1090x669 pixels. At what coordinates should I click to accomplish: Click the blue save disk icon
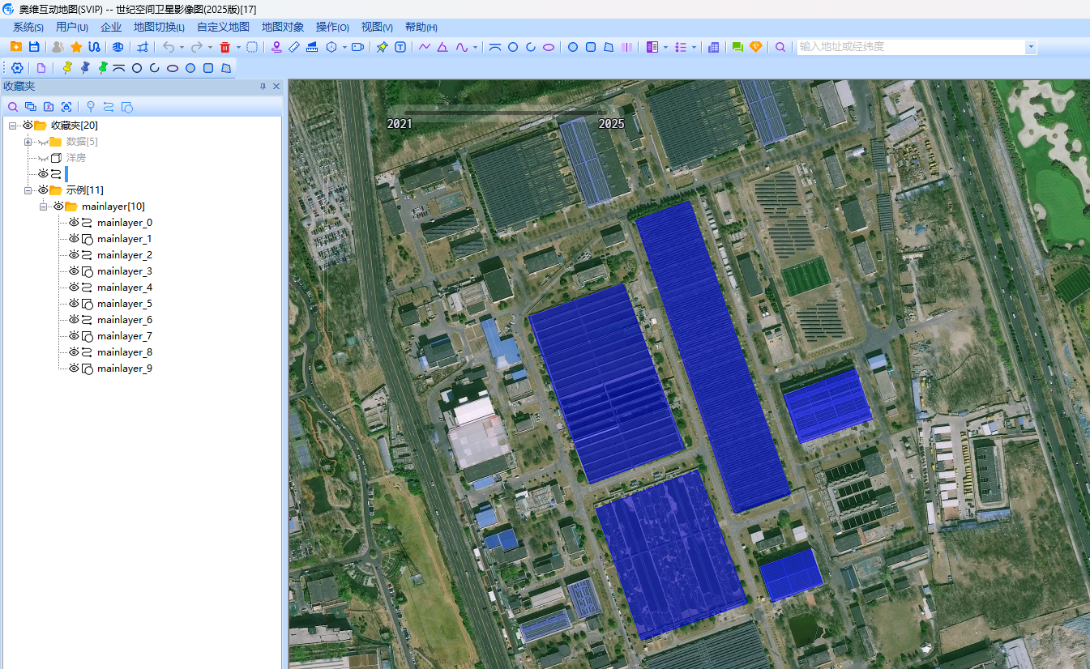(x=34, y=47)
